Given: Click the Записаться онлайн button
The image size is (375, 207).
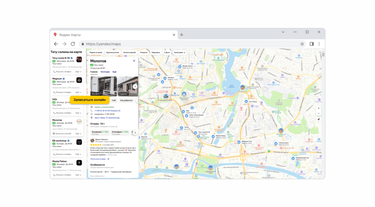Looking at the screenshot, I should click(x=89, y=100).
